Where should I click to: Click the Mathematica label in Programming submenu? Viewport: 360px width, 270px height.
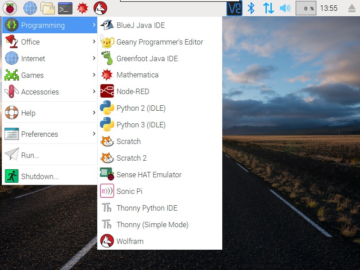[x=138, y=75]
